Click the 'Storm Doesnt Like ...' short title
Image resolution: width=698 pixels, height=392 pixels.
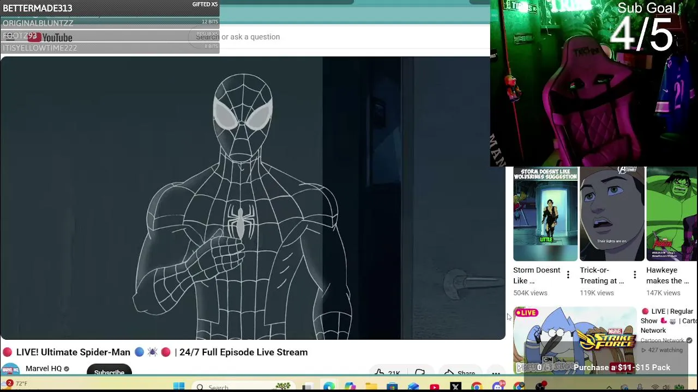pyautogui.click(x=537, y=275)
